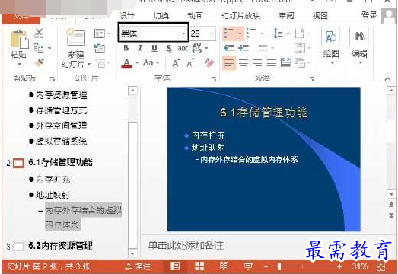398x274 pixels.
Task: Open font color dropdown arrow
Action: (137, 62)
